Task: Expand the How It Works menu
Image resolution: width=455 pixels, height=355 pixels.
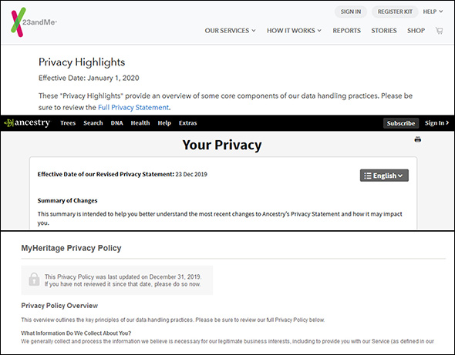Action: pyautogui.click(x=294, y=31)
